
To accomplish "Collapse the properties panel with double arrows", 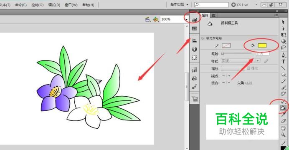I will pos(277,11).
